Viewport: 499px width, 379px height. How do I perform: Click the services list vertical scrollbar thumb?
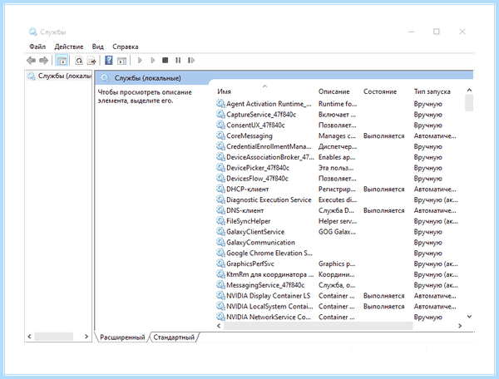point(469,103)
